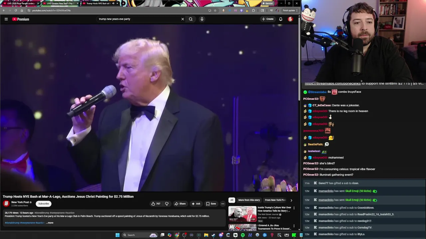Click chat message 'illuminati gathering event?'
The width and height of the screenshot is (426, 239).
[x=336, y=175]
